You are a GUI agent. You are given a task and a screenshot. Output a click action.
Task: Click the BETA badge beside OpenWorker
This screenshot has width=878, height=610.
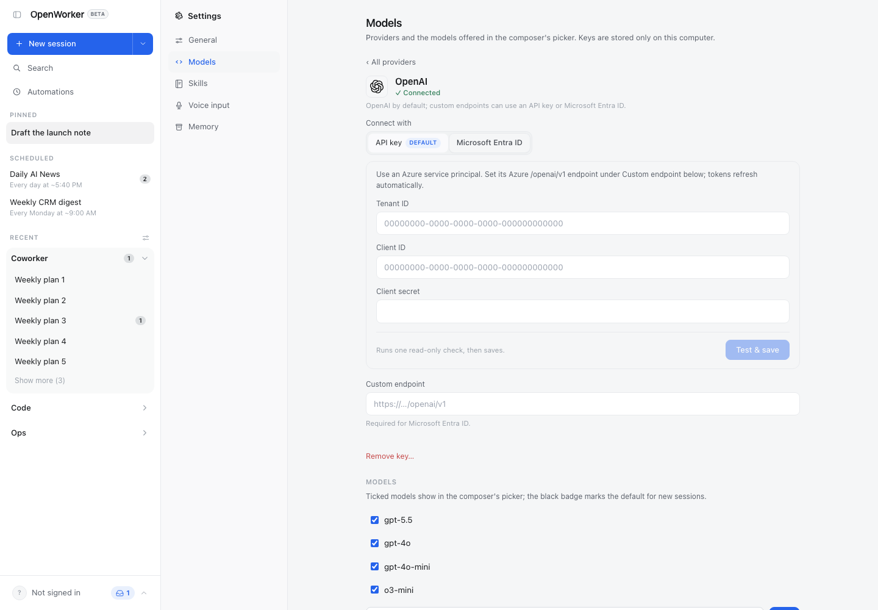point(98,14)
